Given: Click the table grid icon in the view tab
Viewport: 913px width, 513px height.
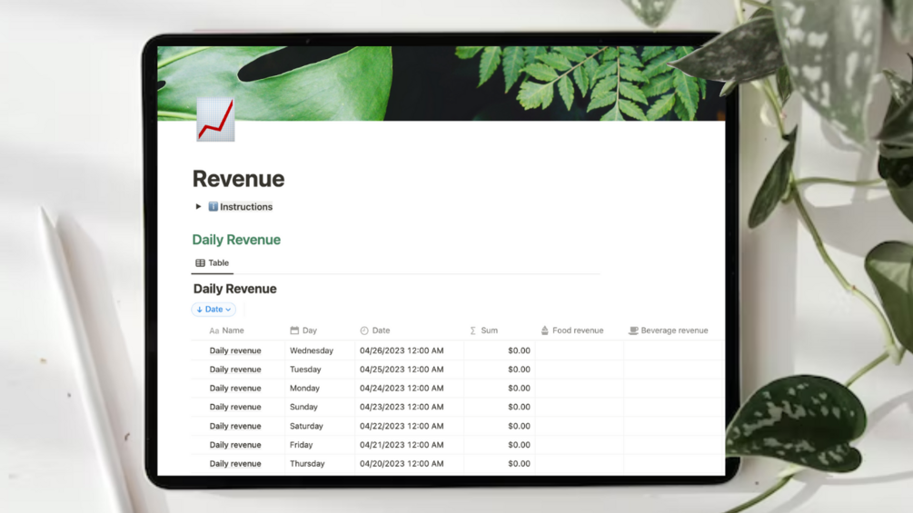Looking at the screenshot, I should click(200, 263).
